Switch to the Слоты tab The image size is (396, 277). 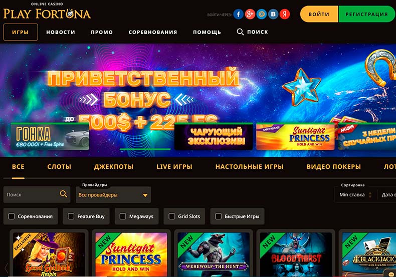(59, 167)
